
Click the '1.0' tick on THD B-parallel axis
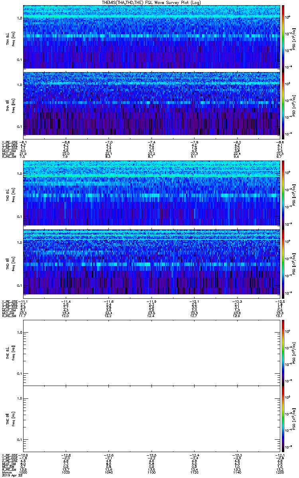point(19,242)
